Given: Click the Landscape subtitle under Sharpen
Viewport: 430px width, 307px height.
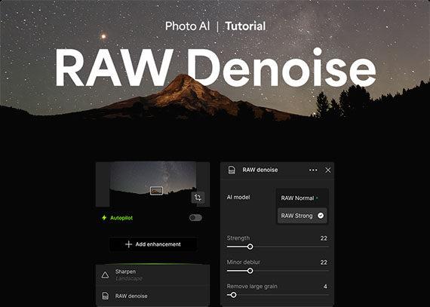Looking at the screenshot, I should 129,278.
